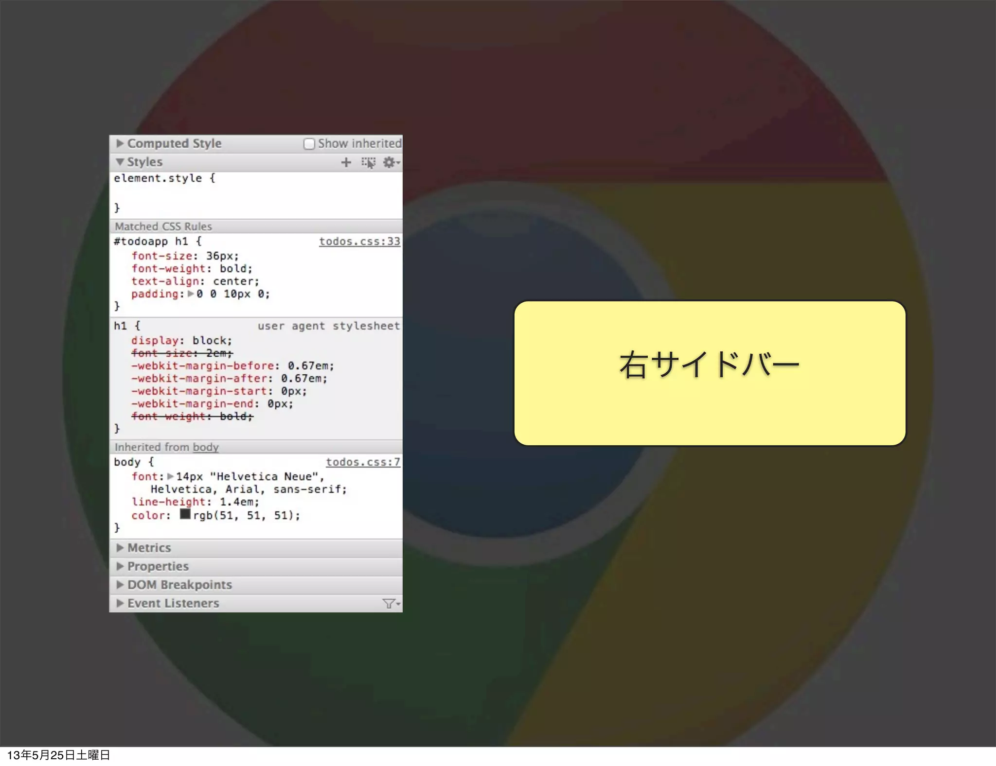This screenshot has height=766, width=996.
Task: Expand the padding shorthand triangle
Action: (191, 294)
